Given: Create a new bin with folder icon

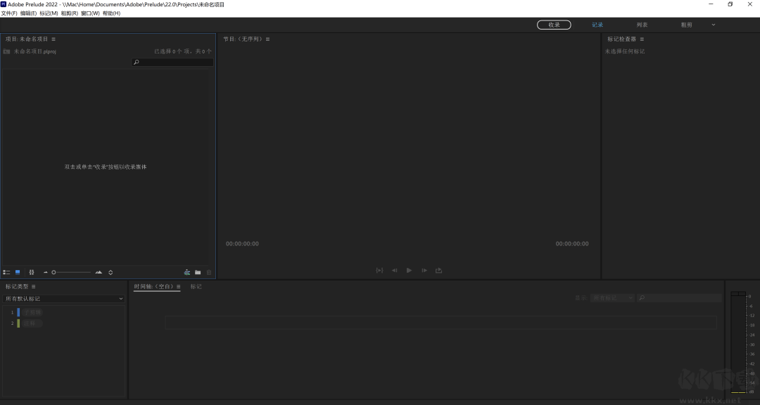Looking at the screenshot, I should coord(198,272).
